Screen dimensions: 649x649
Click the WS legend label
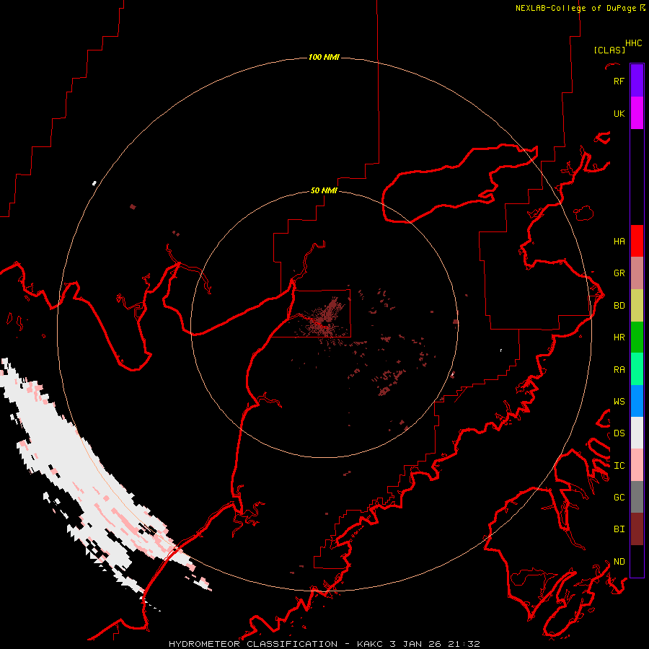pos(619,402)
